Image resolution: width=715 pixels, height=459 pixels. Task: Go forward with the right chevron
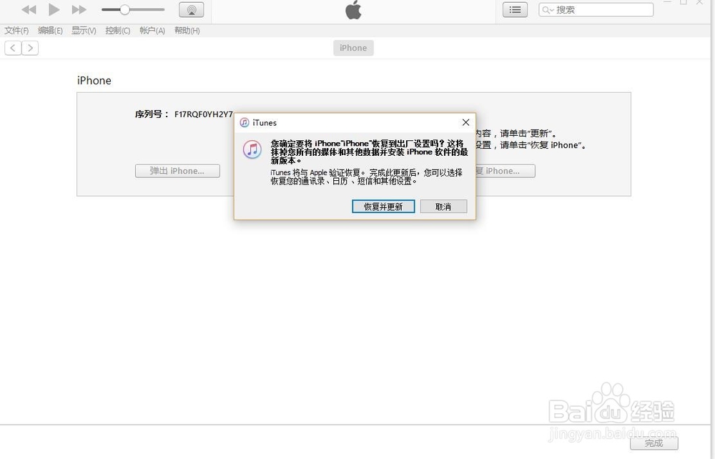[30, 48]
